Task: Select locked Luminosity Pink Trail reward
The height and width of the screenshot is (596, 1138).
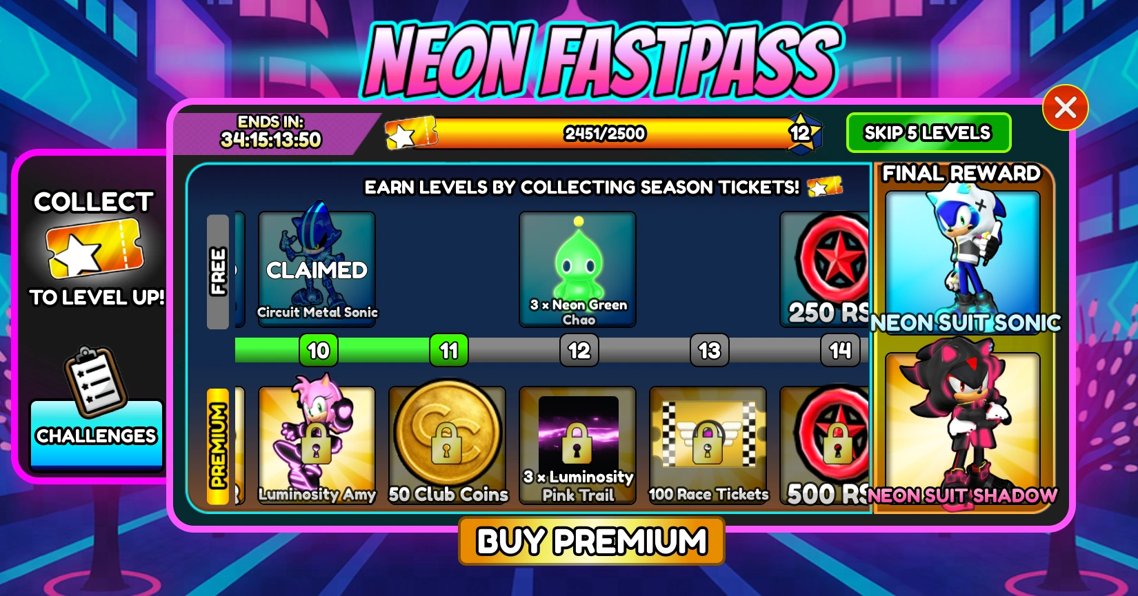Action: click(x=578, y=445)
